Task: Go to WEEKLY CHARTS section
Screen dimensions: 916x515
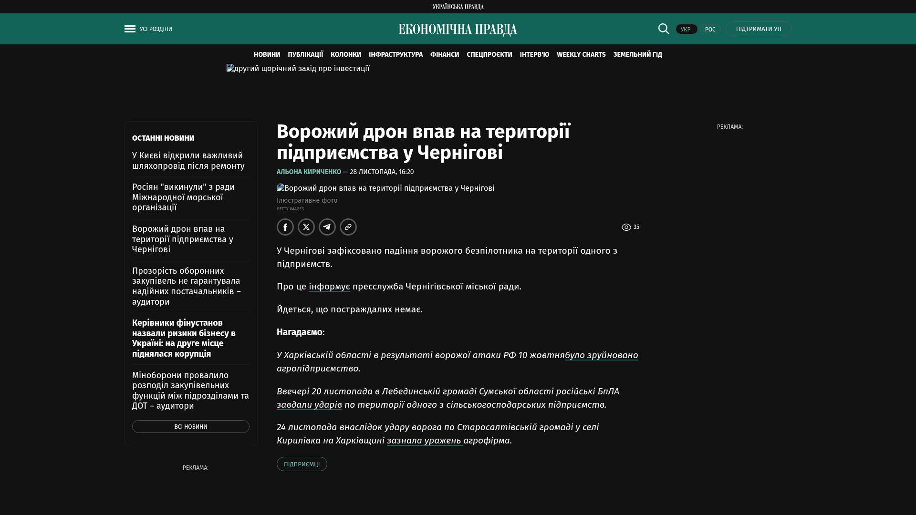Action: (581, 55)
